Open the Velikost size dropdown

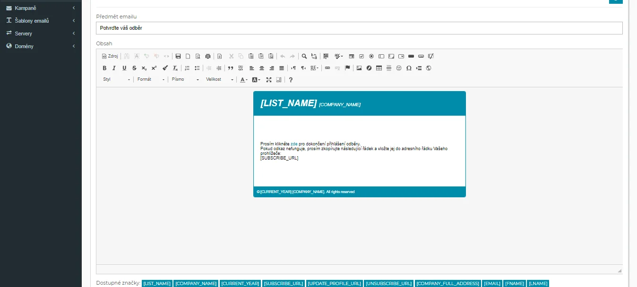tap(220, 80)
